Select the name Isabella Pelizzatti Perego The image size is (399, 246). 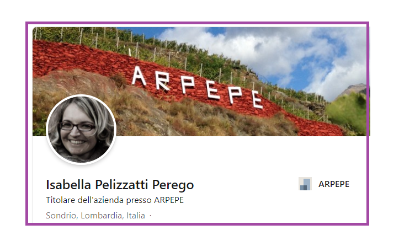120,185
